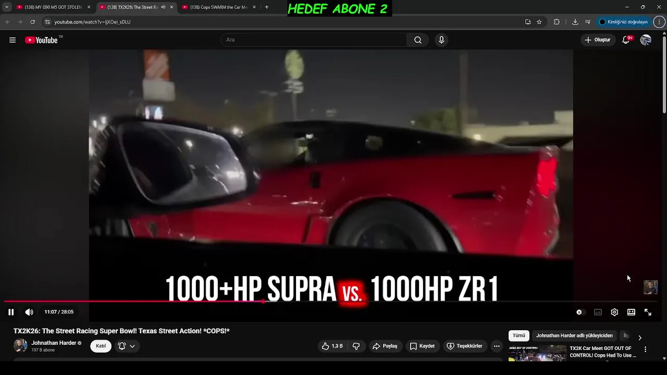The width and height of the screenshot is (667, 375).
Task: Bookmark this page with the star icon
Action: (x=539, y=22)
